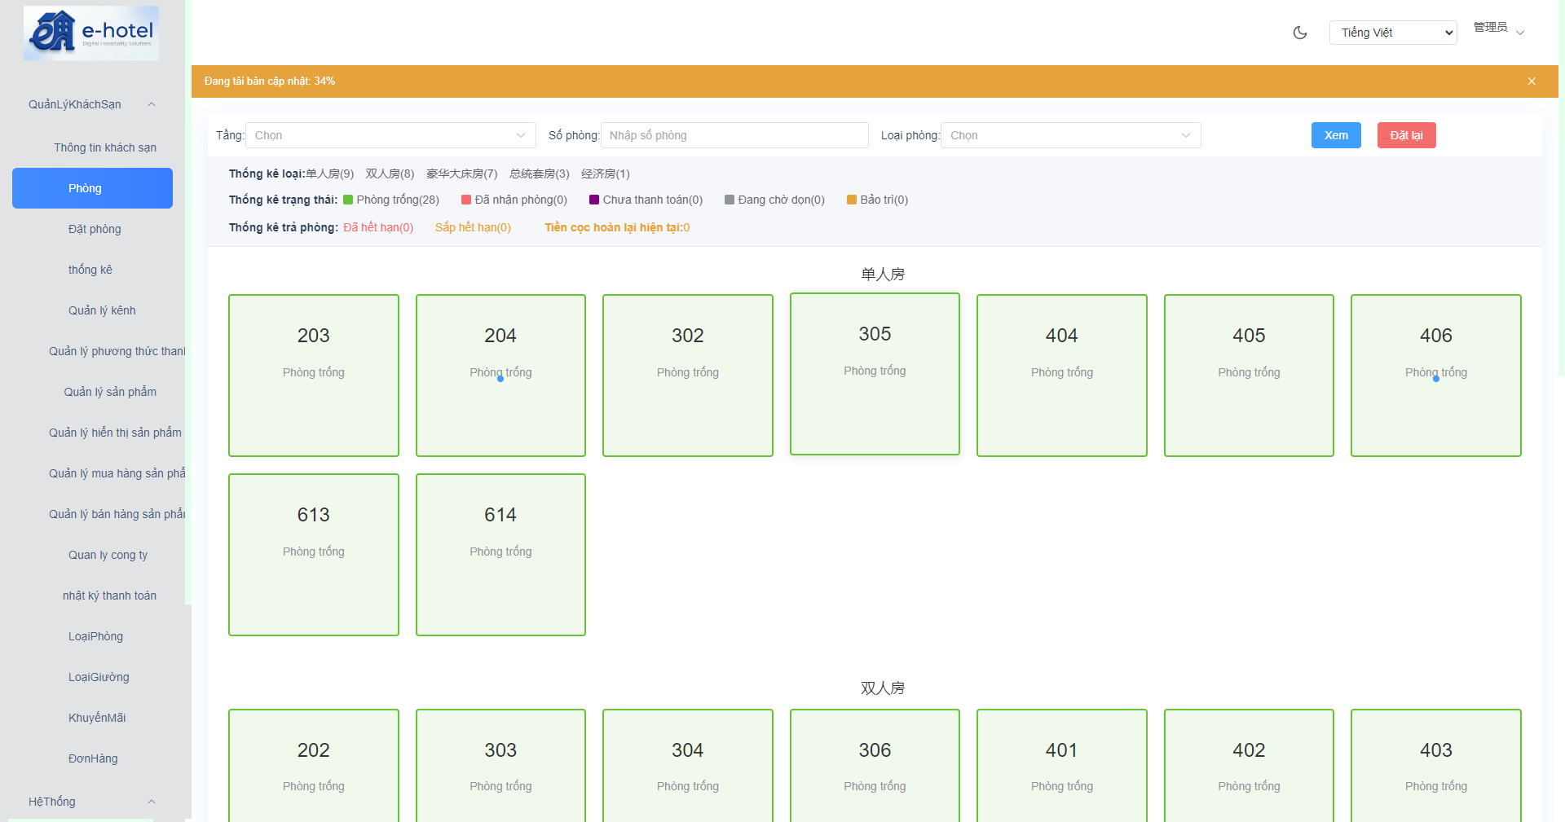Open room card 405
This screenshot has height=822, width=1565.
click(x=1249, y=376)
